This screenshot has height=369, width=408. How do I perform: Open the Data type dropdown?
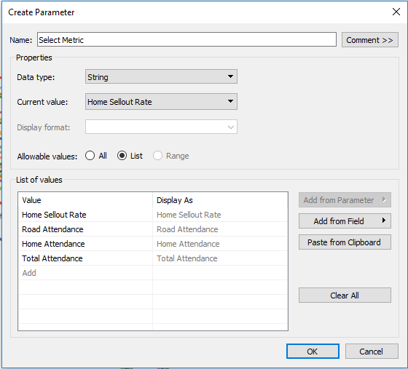tap(161, 76)
